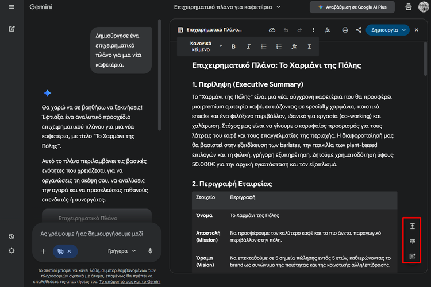Open the change tone sliders icon
Image resolution: width=431 pixels, height=287 pixels.
point(412,241)
